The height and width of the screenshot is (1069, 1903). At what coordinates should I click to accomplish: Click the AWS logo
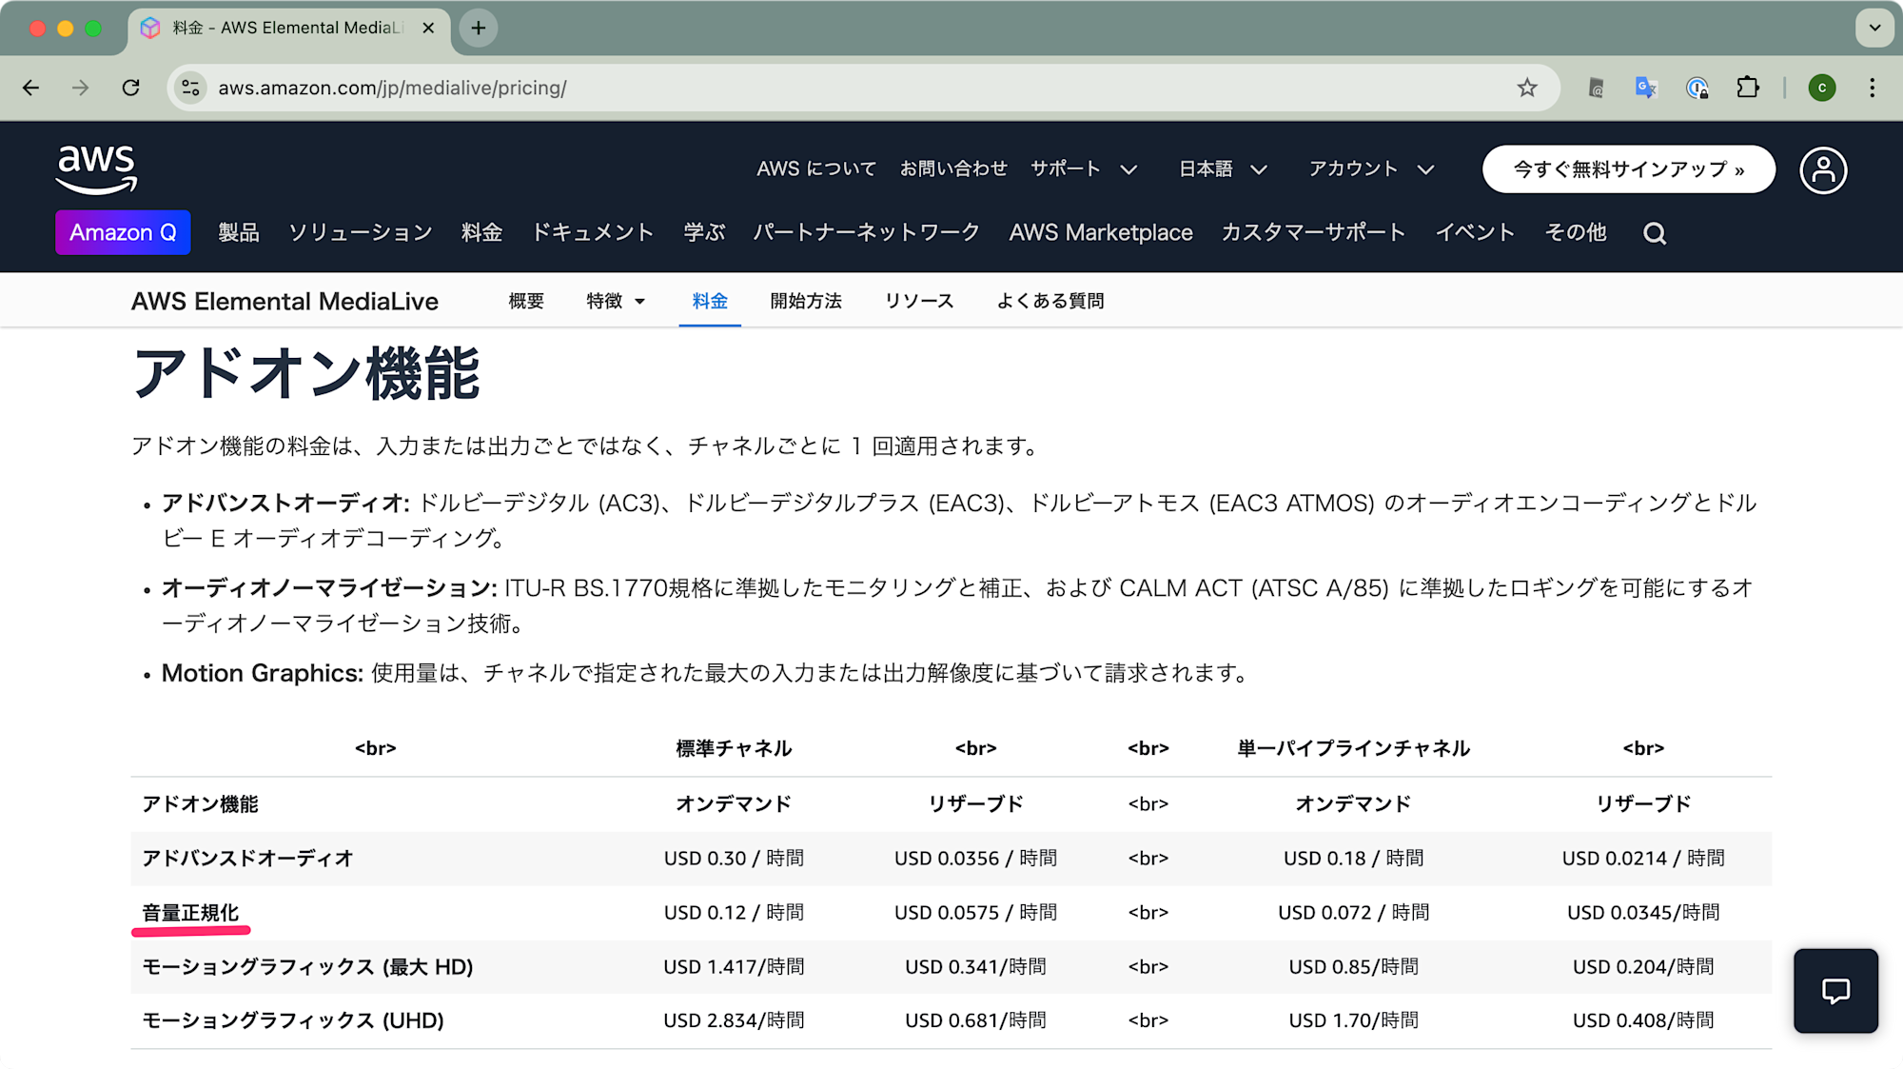click(x=96, y=169)
